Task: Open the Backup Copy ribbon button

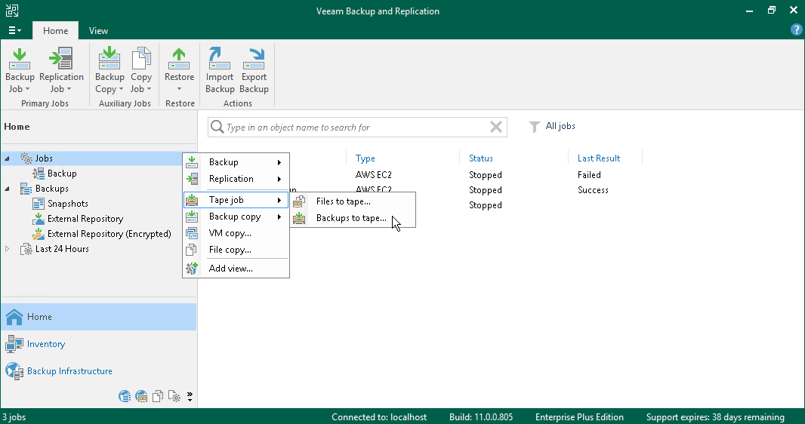Action: click(x=109, y=71)
